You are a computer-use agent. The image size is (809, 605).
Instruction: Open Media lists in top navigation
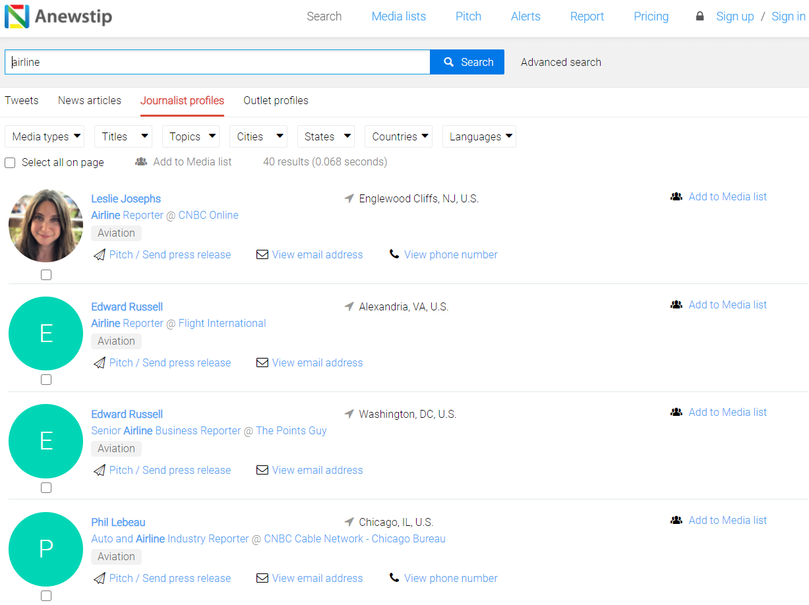399,16
